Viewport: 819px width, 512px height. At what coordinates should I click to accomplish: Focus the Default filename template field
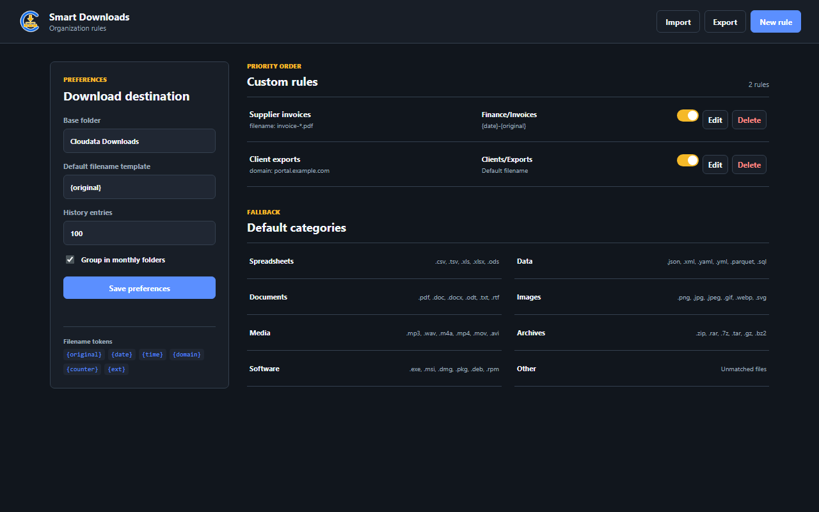click(x=139, y=187)
